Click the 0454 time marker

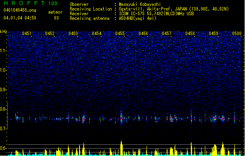coord(97,34)
